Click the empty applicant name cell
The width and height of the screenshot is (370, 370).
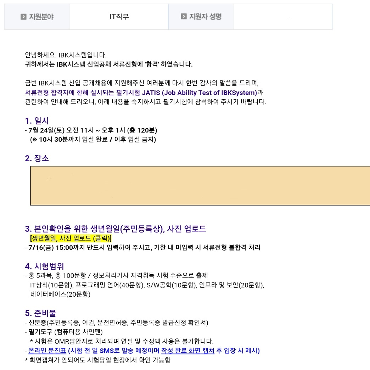[x=283, y=17]
